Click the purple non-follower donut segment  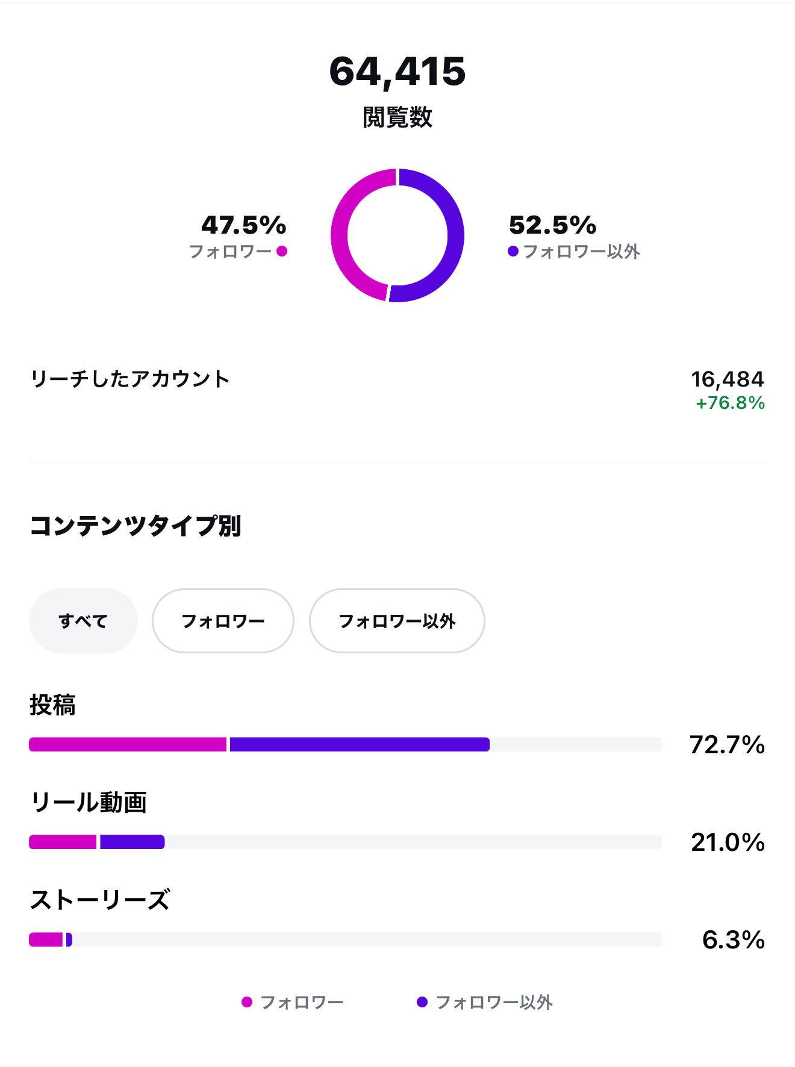coord(455,235)
